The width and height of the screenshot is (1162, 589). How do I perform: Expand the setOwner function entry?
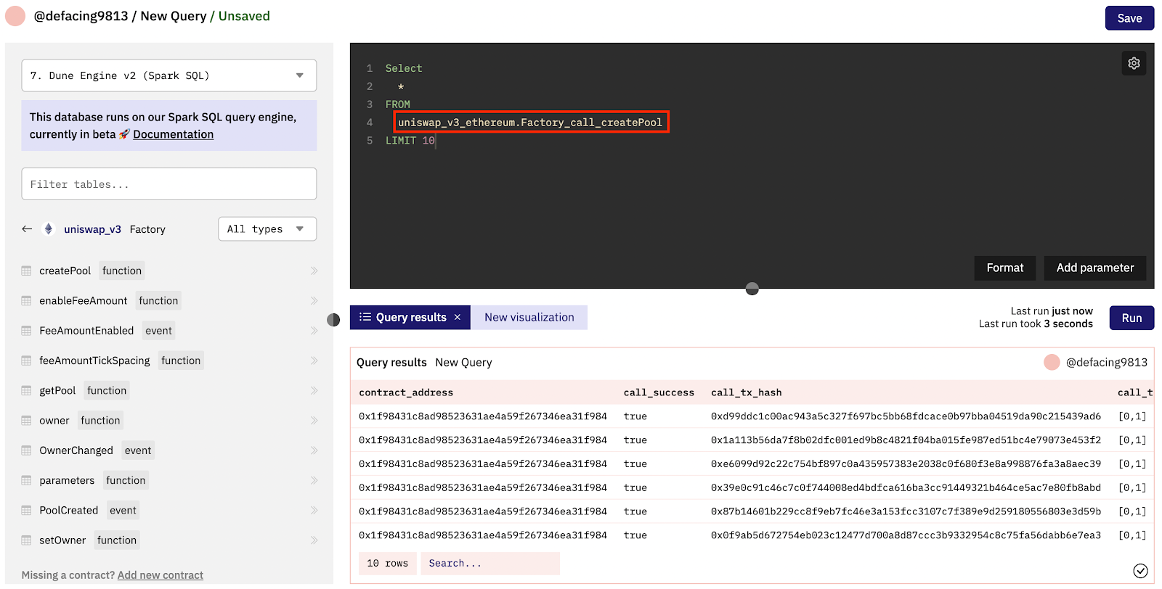point(314,540)
